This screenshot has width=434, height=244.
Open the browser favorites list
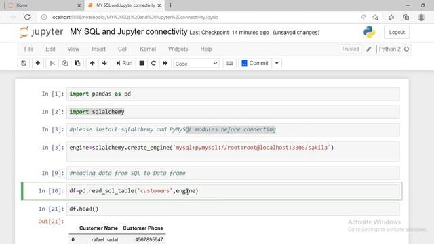coord(391,17)
